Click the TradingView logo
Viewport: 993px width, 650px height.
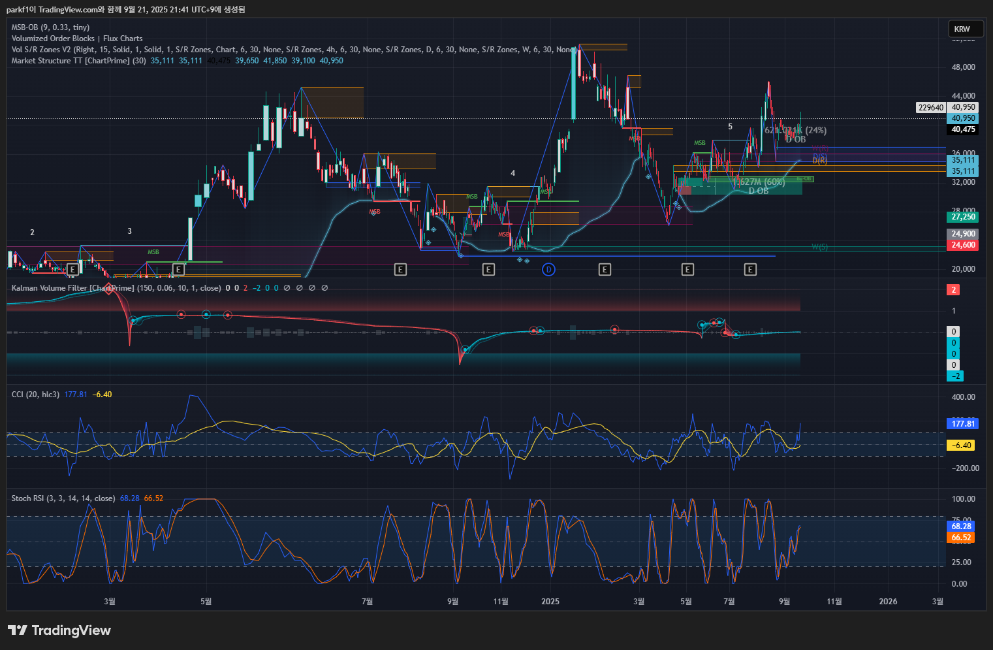(59, 630)
